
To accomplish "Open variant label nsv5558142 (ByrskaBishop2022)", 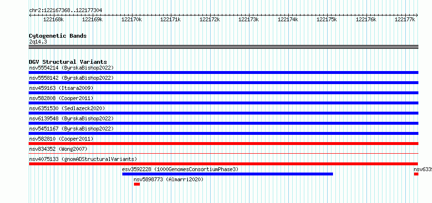I will 71,78.
